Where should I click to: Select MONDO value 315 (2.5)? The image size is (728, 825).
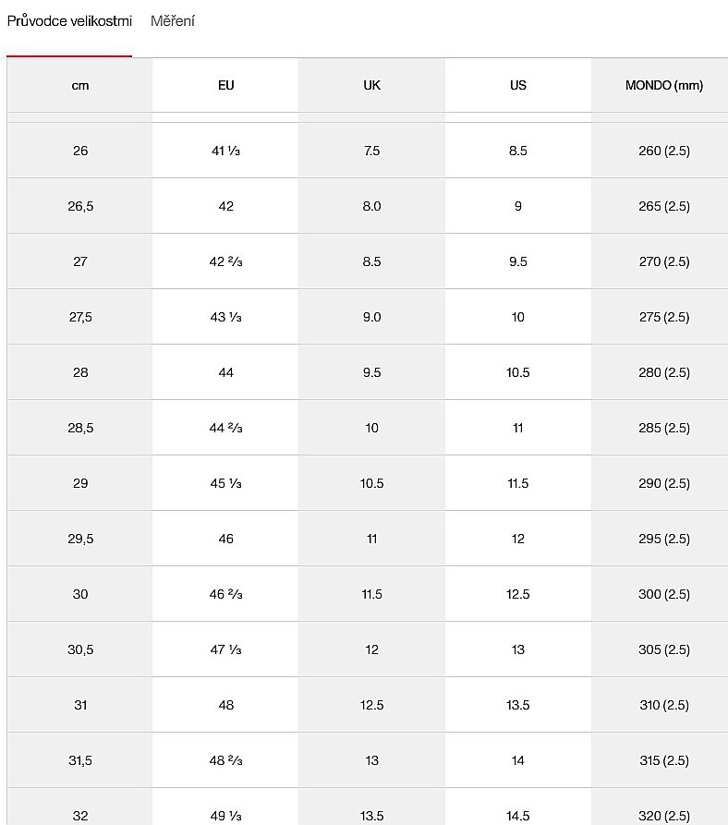(663, 760)
